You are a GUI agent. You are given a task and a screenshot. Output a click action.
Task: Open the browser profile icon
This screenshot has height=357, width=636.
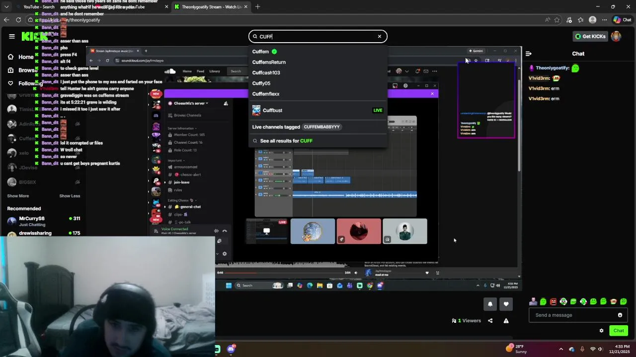(592, 20)
